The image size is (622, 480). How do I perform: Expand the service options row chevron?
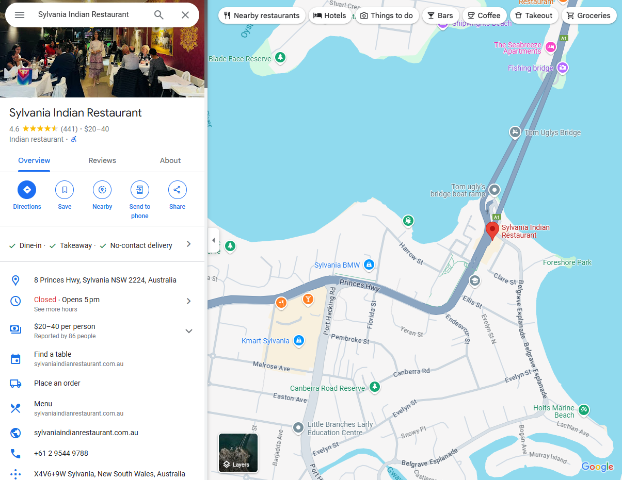(x=189, y=244)
